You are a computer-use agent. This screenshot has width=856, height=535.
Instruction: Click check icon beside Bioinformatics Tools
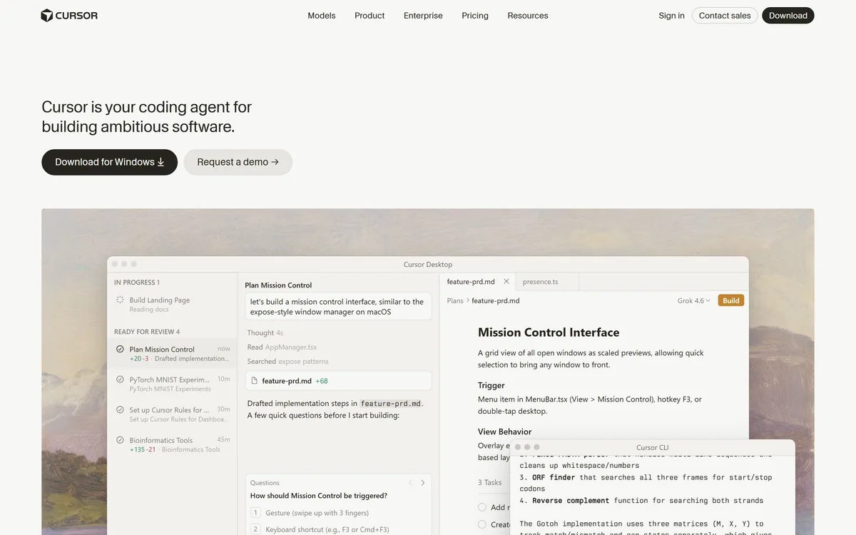(120, 440)
